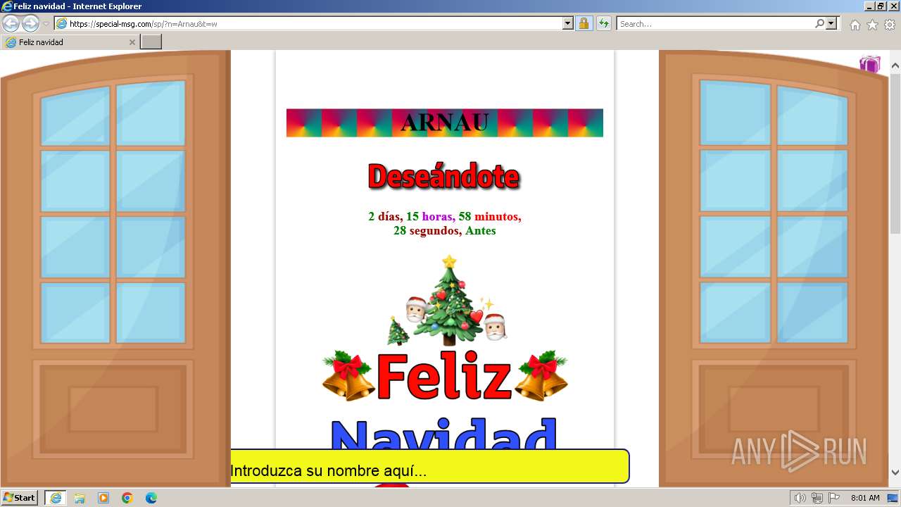Click the purple gift box icon

pos(870,64)
